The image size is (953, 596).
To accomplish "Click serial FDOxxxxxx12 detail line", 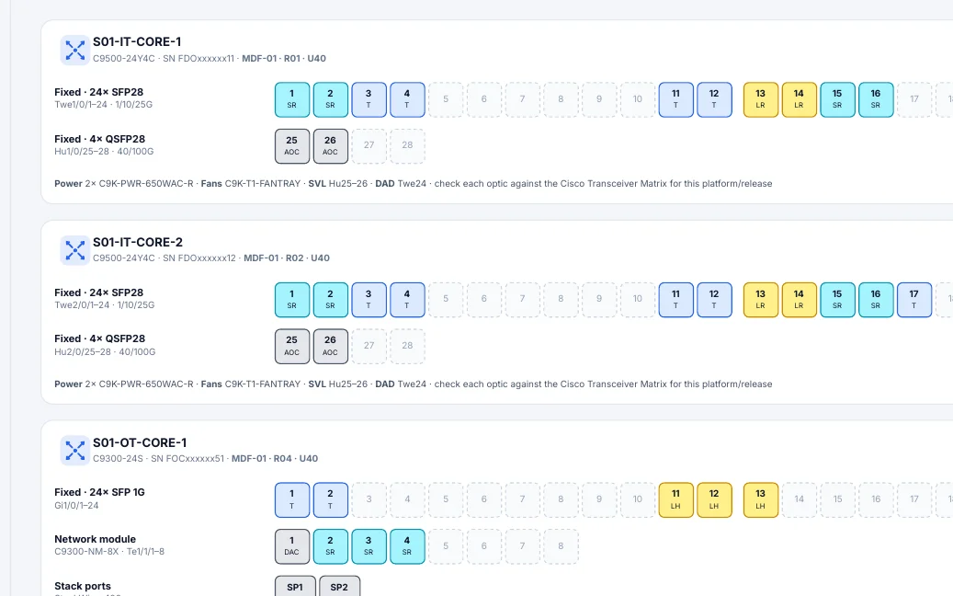I will coord(210,258).
